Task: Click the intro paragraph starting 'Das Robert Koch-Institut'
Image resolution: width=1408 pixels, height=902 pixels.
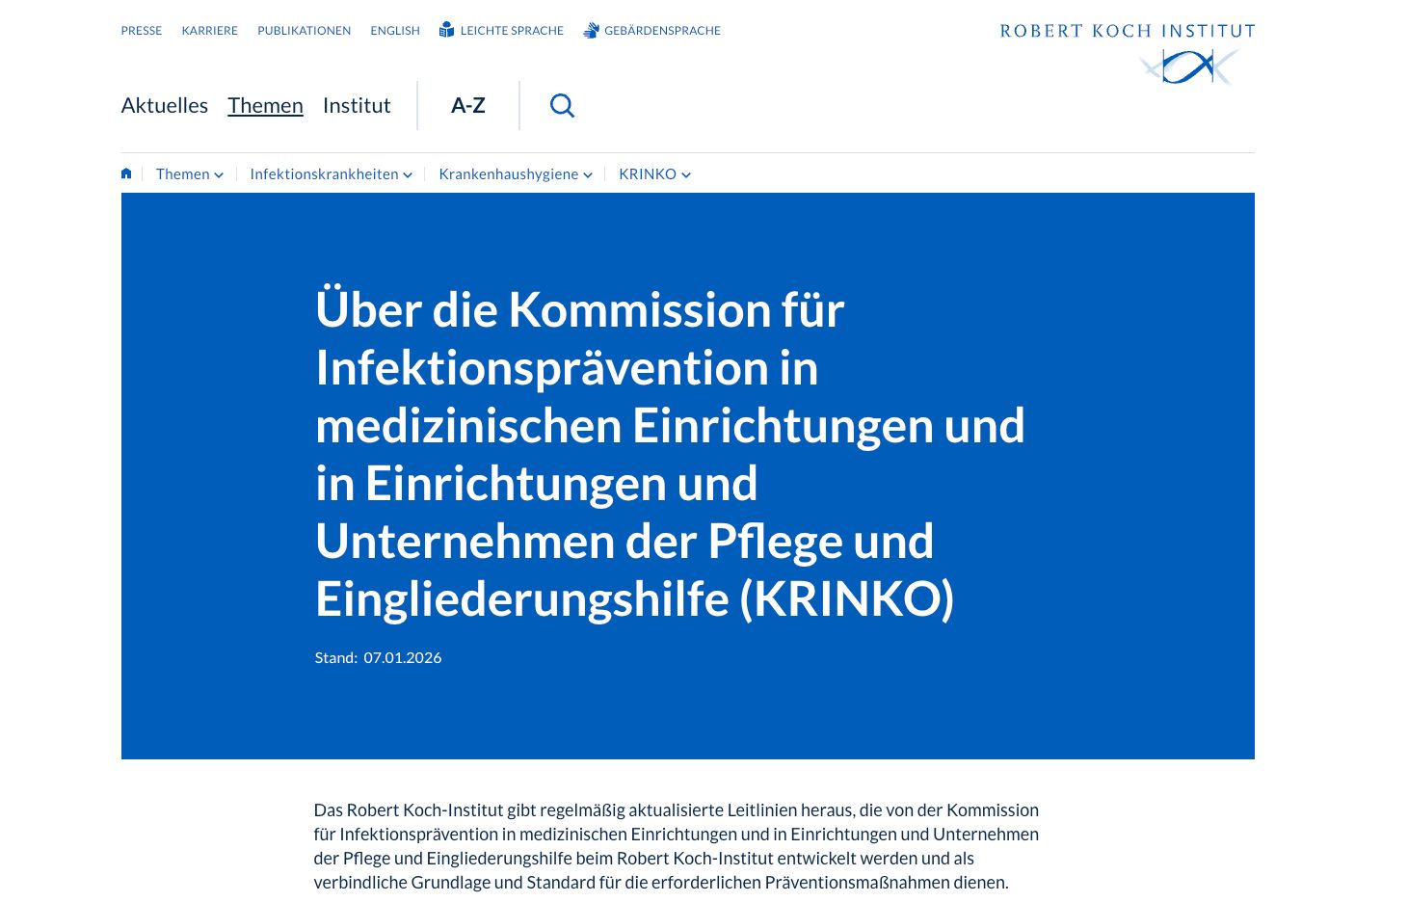Action: tap(677, 846)
